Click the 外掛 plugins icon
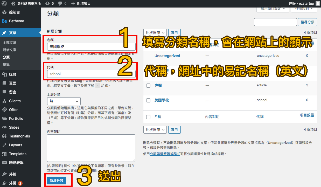 (x=4, y=183)
